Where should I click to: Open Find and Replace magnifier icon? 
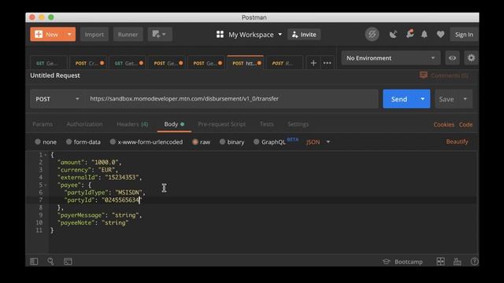(x=50, y=262)
